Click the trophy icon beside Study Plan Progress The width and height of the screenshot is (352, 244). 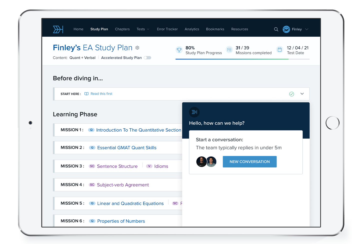click(179, 50)
